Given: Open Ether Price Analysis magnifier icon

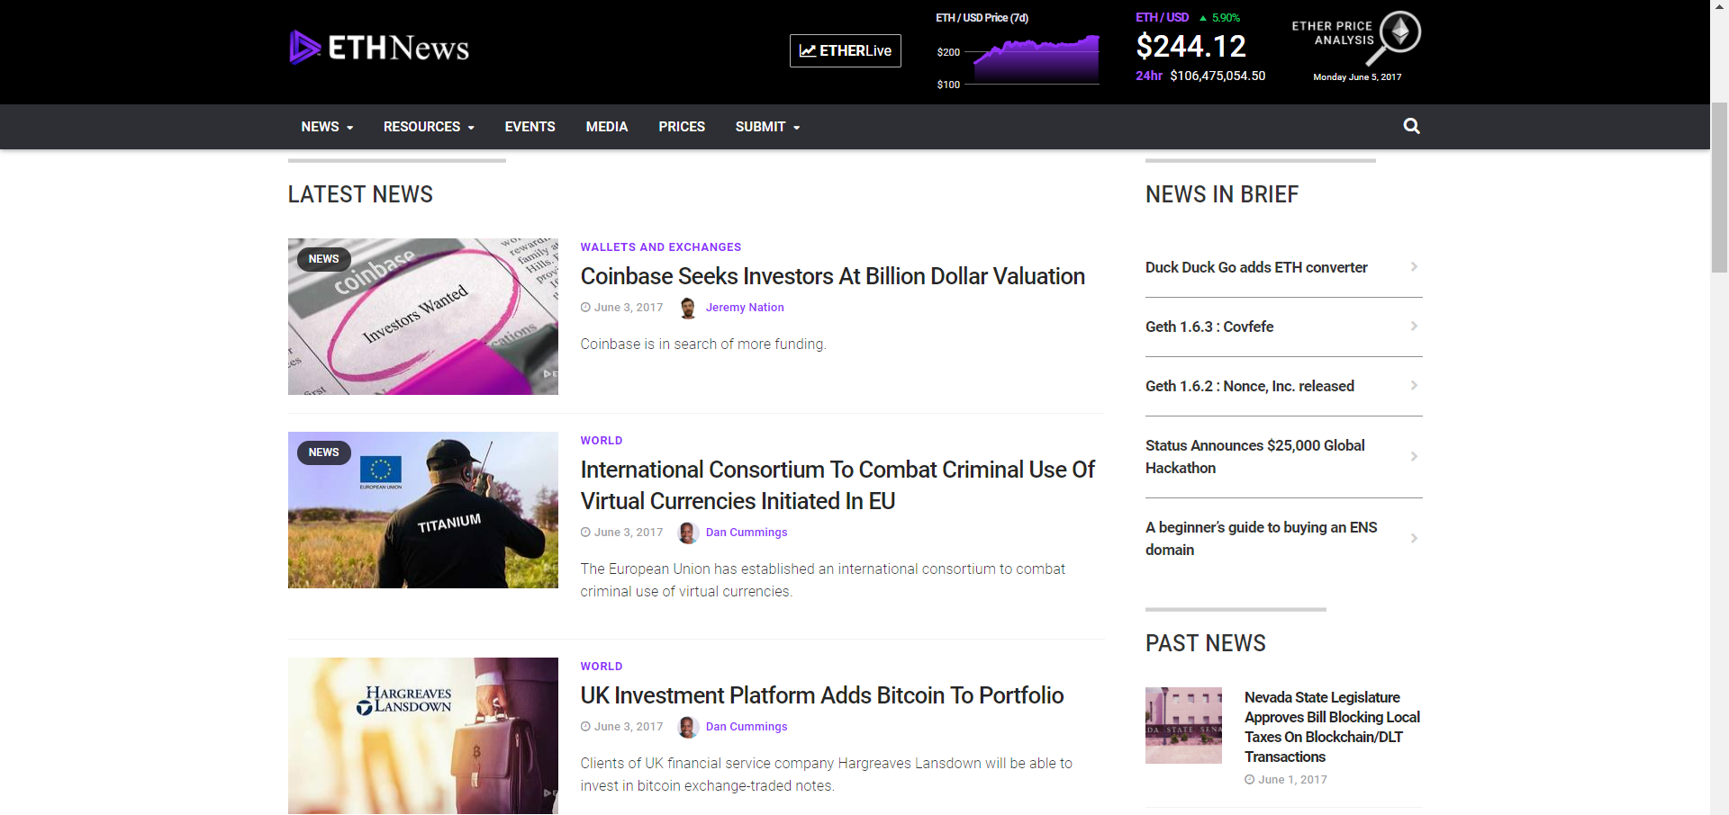Looking at the screenshot, I should coord(1394,37).
